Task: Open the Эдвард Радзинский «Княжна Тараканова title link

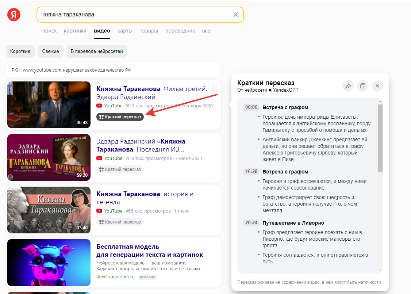Action: tap(141, 145)
